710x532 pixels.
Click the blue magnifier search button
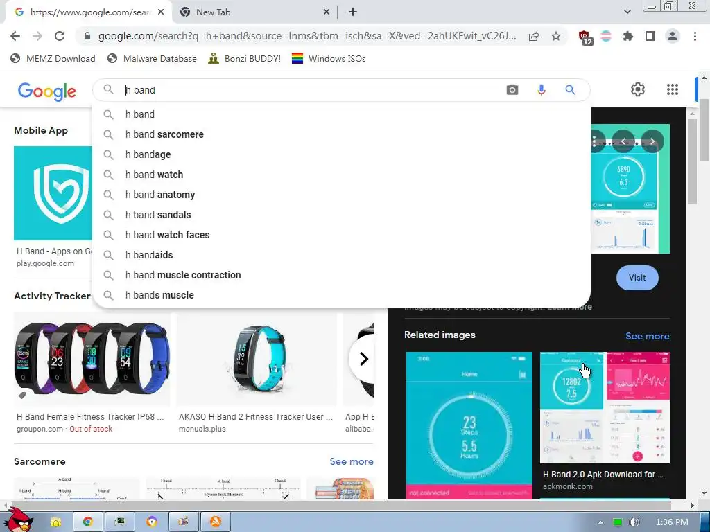tap(570, 89)
